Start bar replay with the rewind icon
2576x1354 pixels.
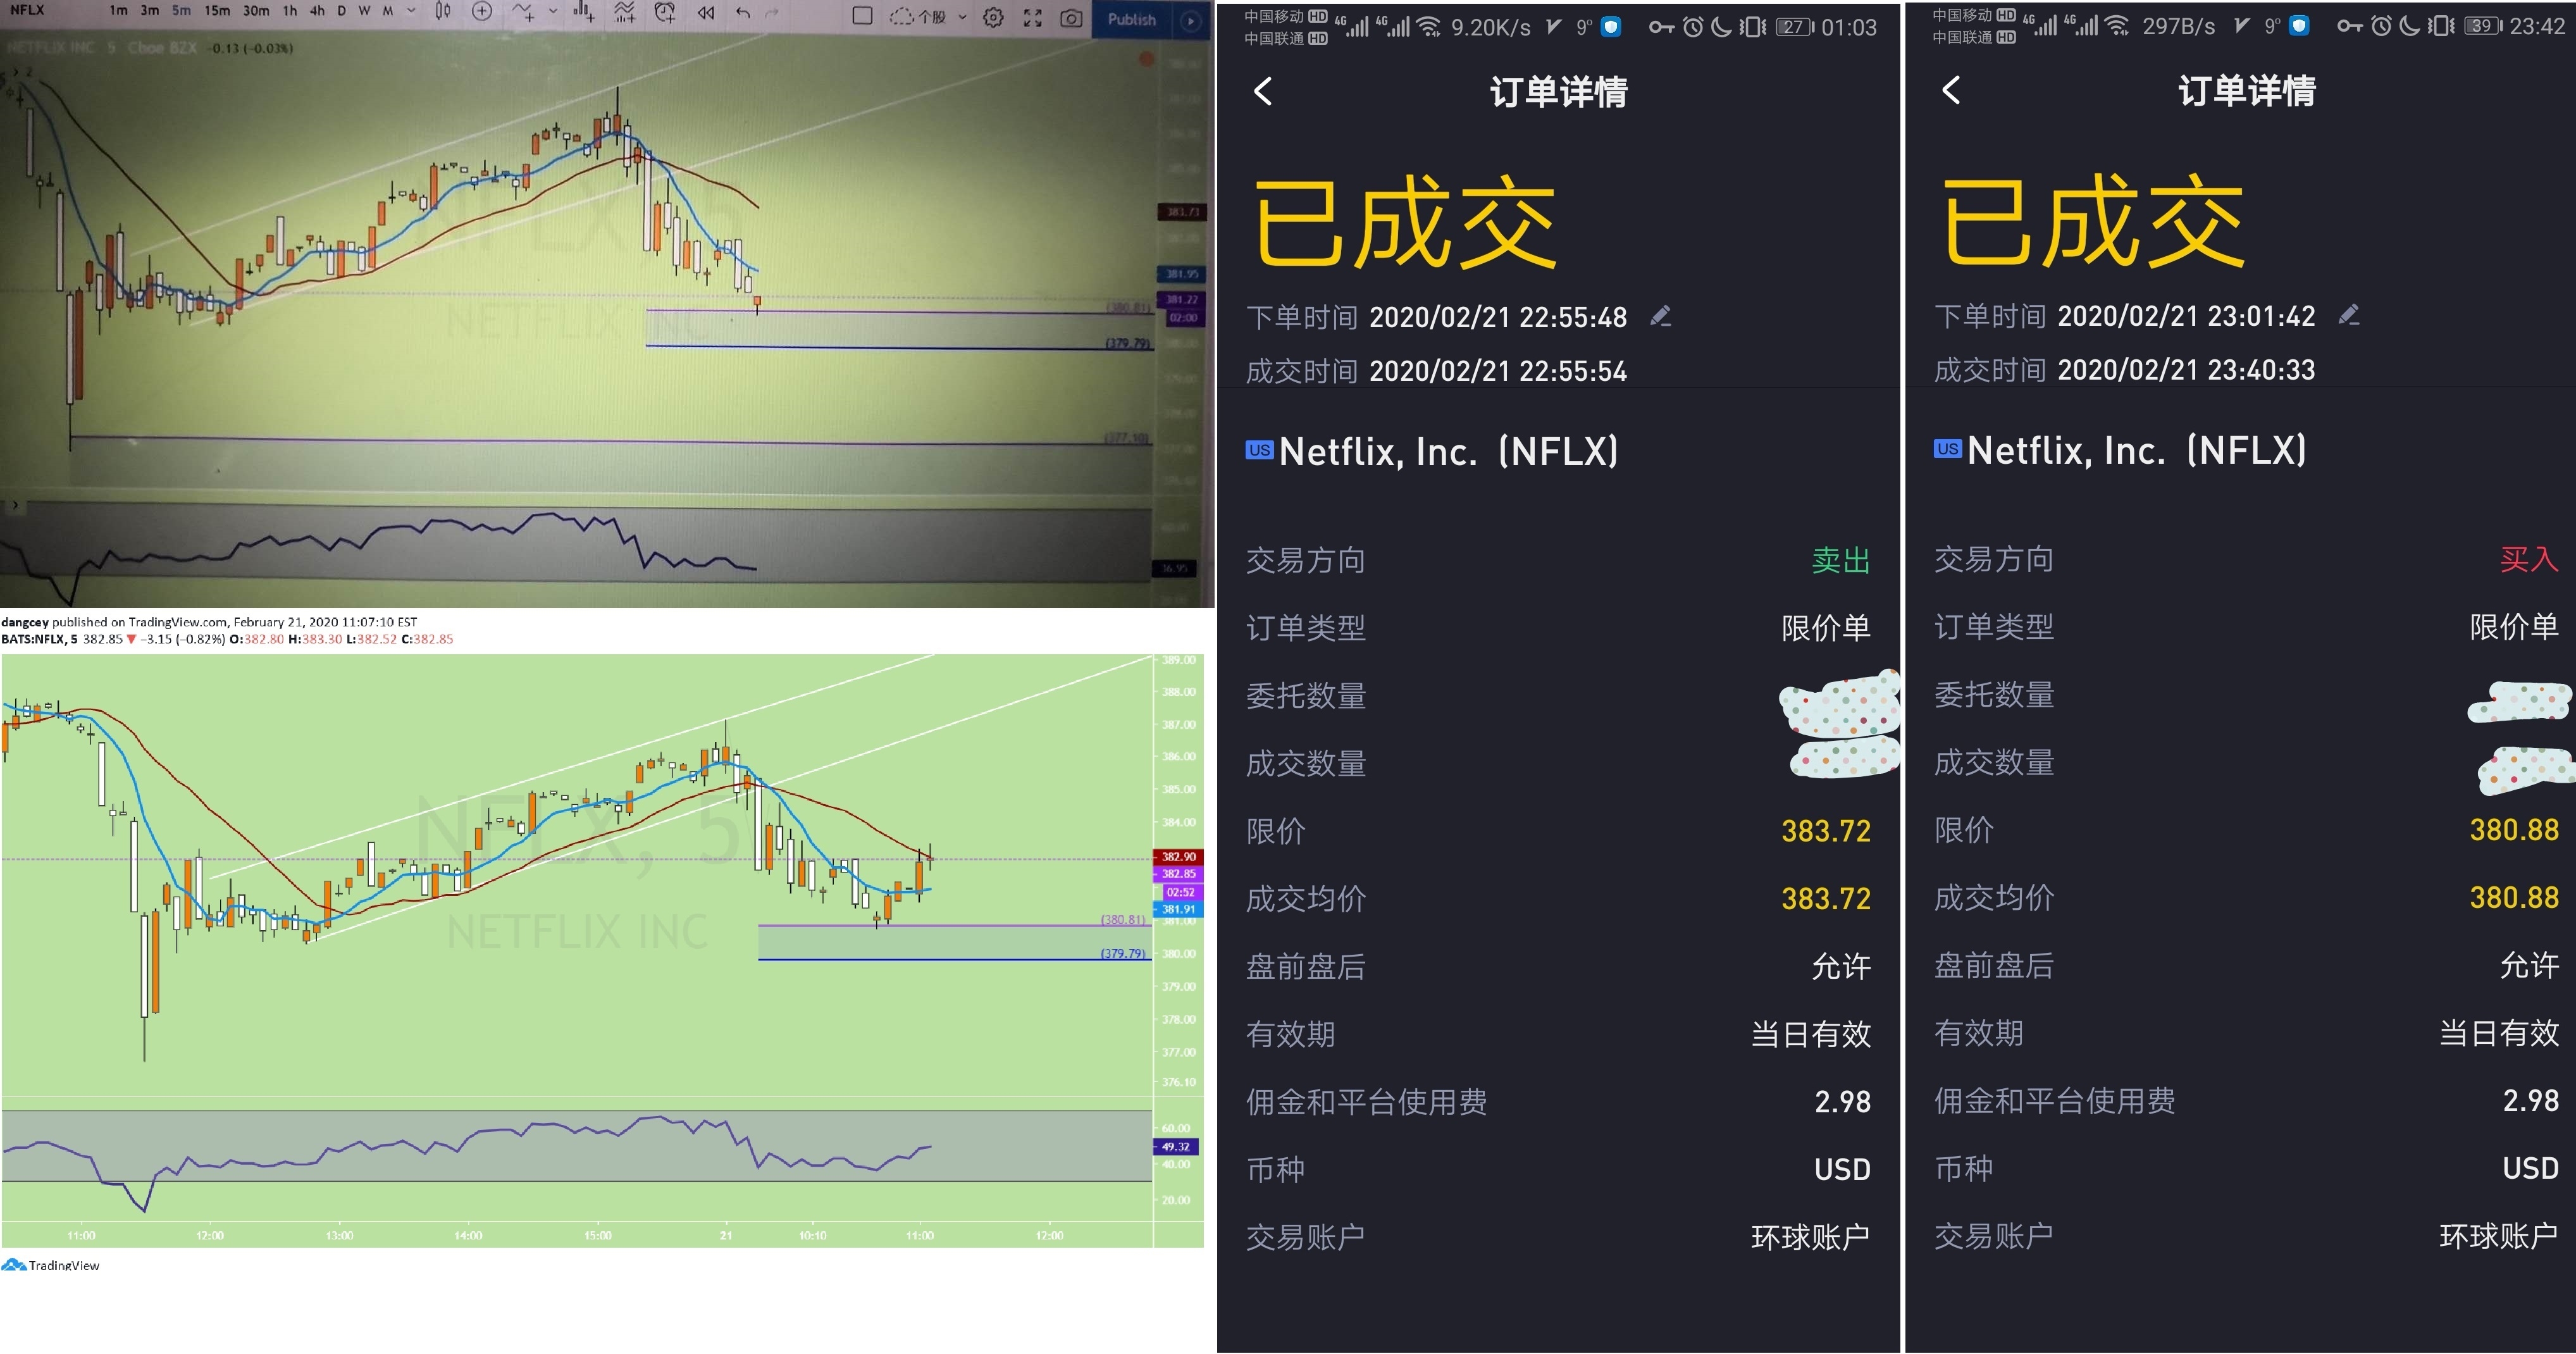click(706, 13)
